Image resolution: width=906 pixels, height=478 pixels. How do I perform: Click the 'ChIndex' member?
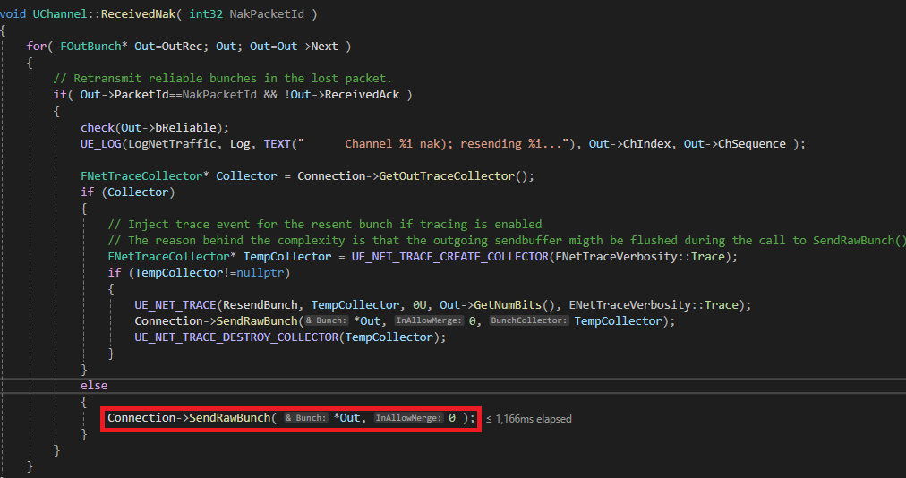point(646,144)
